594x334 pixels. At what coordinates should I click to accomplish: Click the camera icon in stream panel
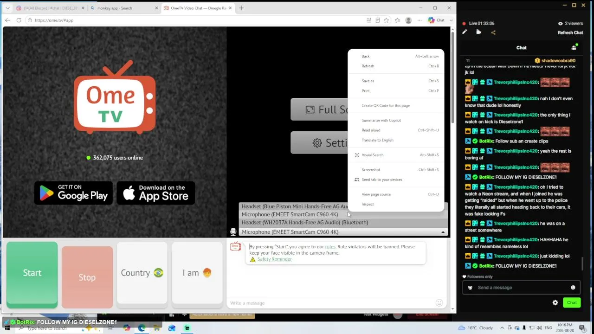[x=479, y=32]
